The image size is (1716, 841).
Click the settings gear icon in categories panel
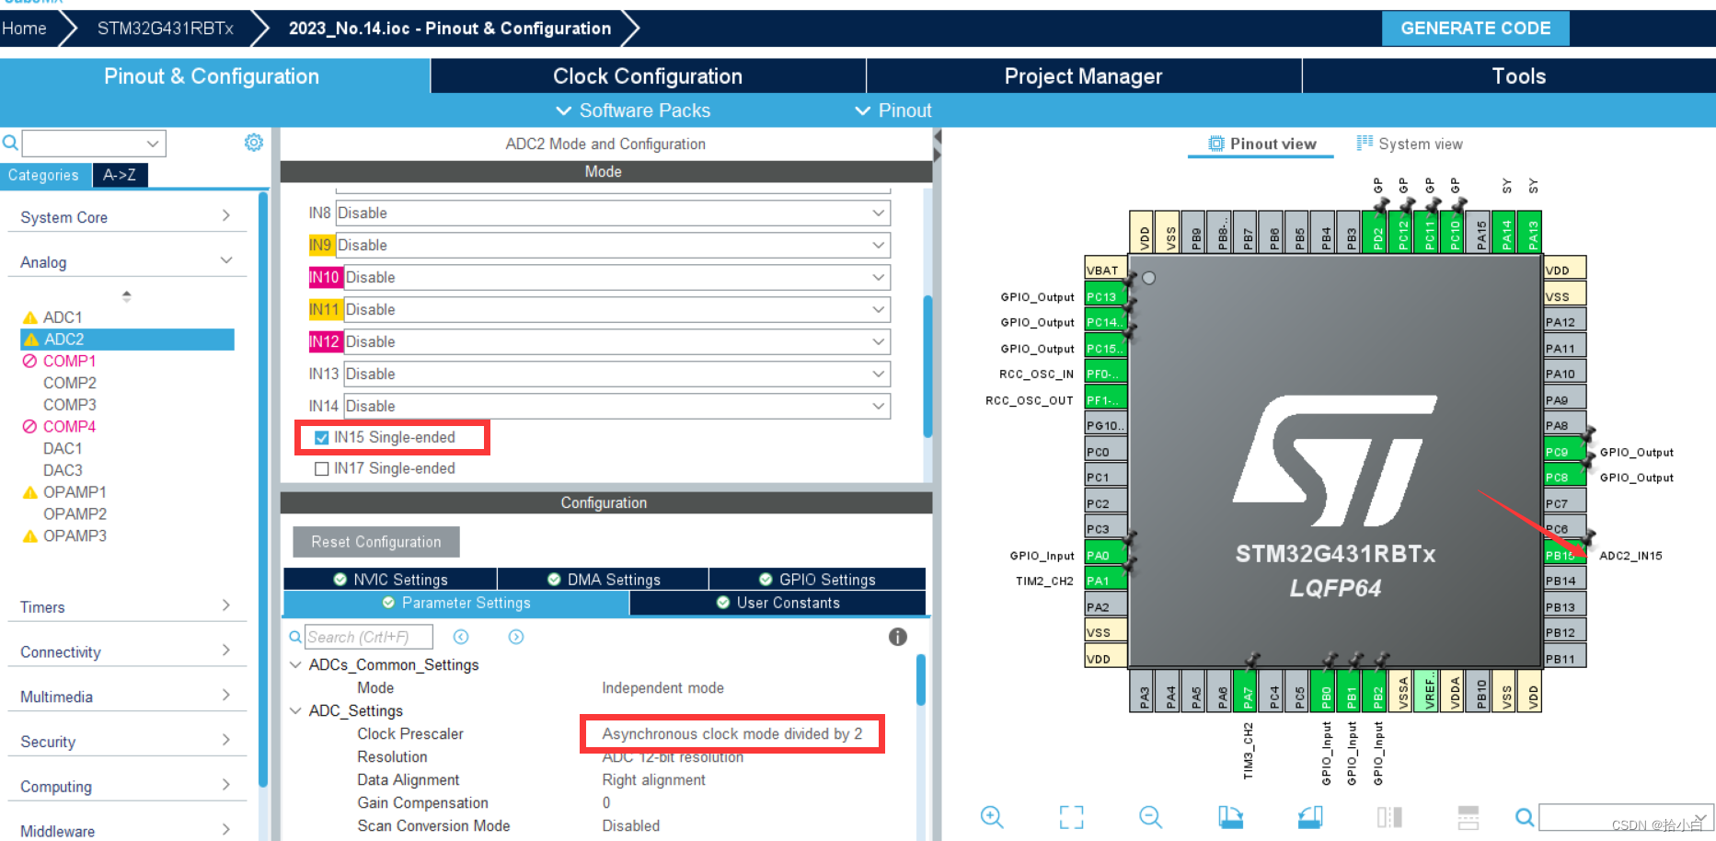click(254, 143)
